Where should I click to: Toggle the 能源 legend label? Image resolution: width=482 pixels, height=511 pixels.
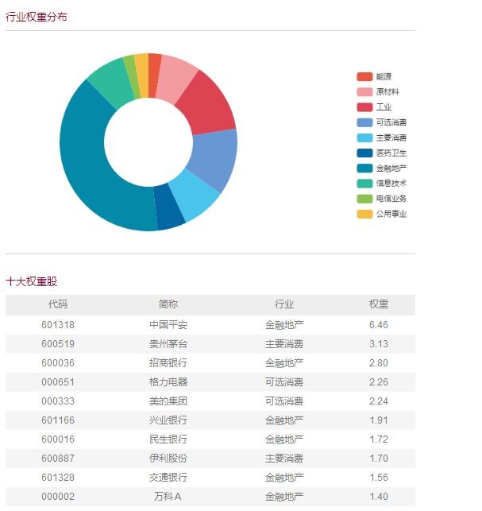[x=384, y=77]
